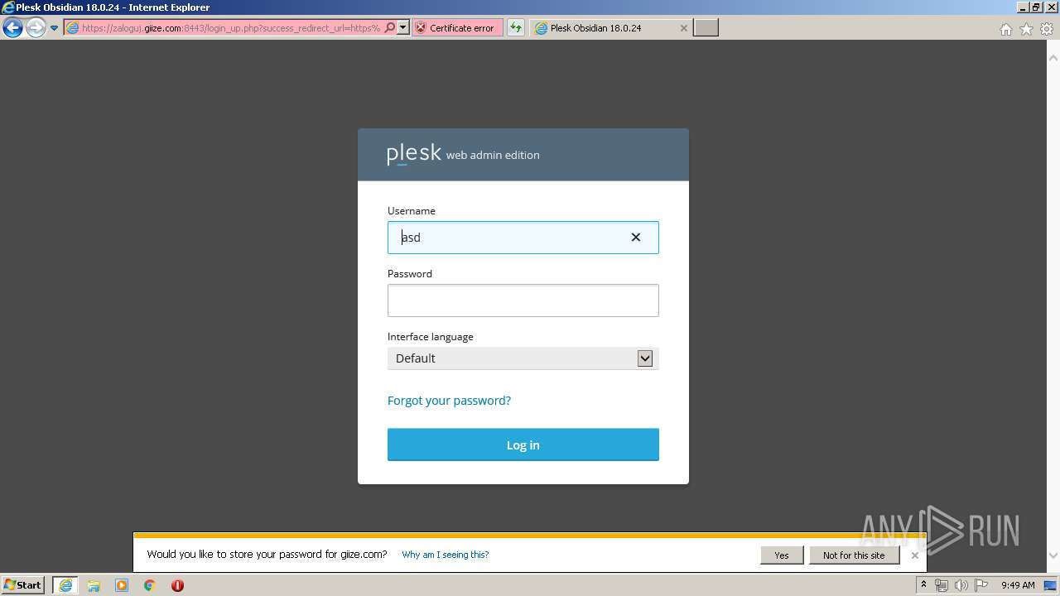The height and width of the screenshot is (596, 1060).
Task: Click the Password input field
Action: (x=523, y=300)
